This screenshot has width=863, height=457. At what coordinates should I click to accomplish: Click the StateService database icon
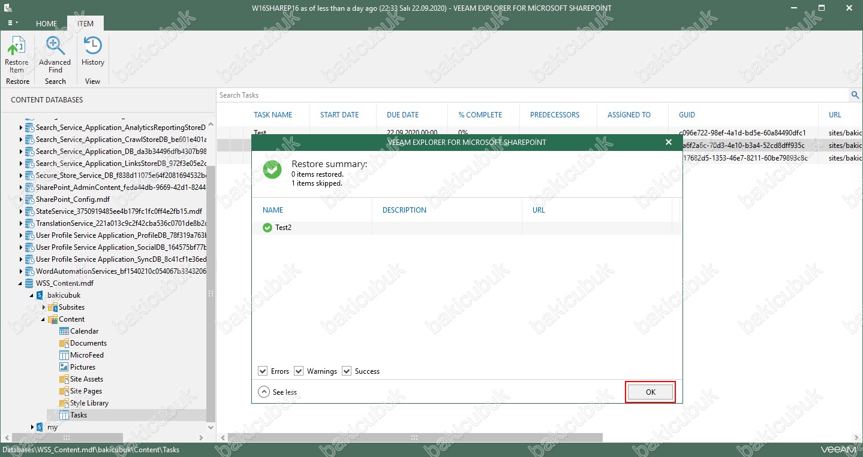click(29, 211)
